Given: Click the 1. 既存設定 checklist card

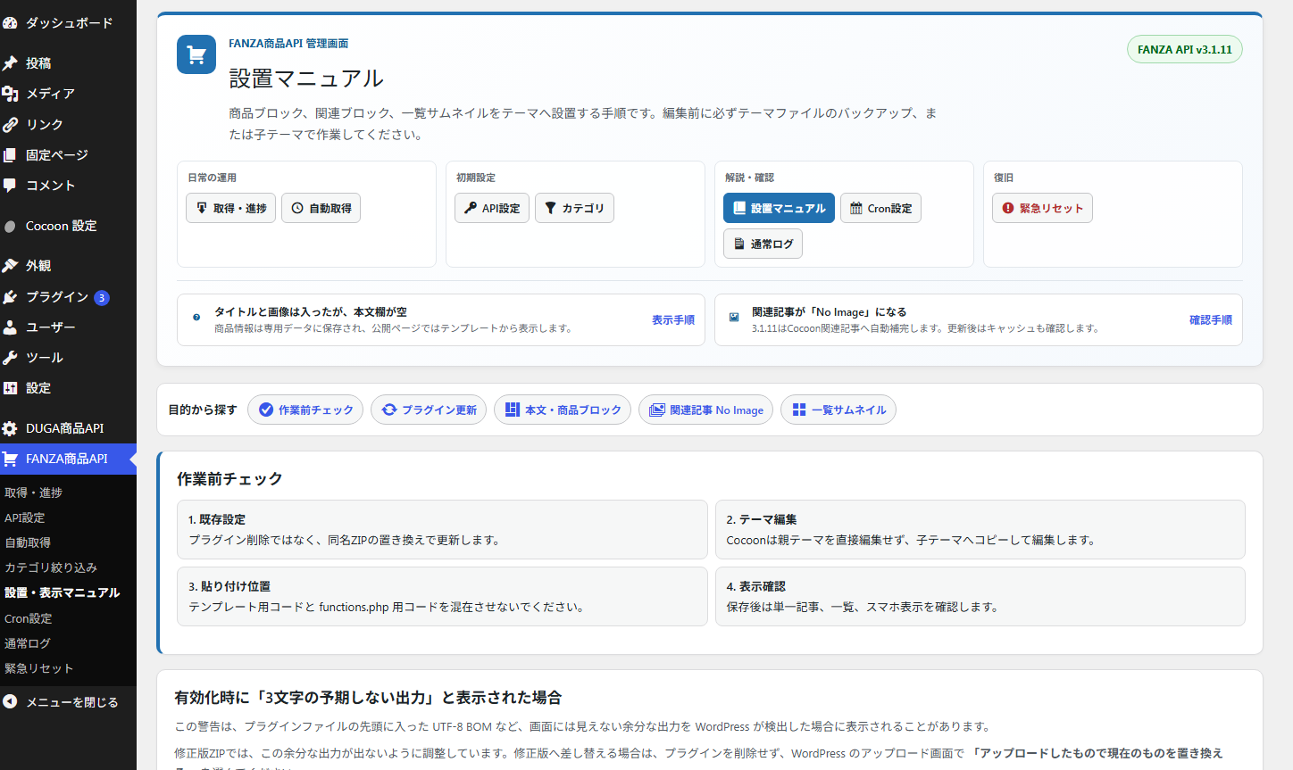Looking at the screenshot, I should pyautogui.click(x=442, y=529).
